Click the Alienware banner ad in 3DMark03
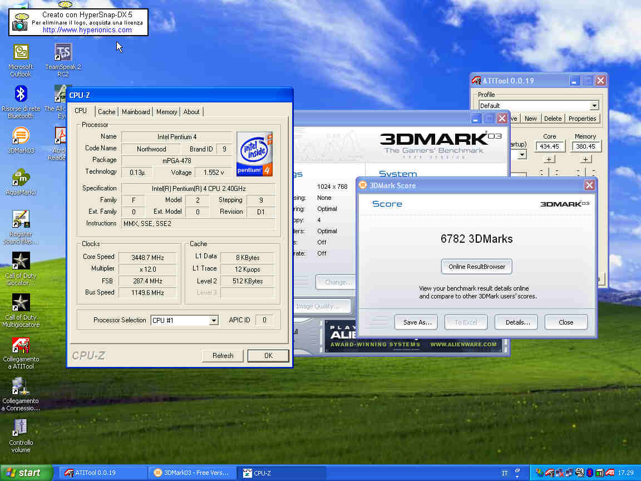641x481 pixels. [414, 336]
